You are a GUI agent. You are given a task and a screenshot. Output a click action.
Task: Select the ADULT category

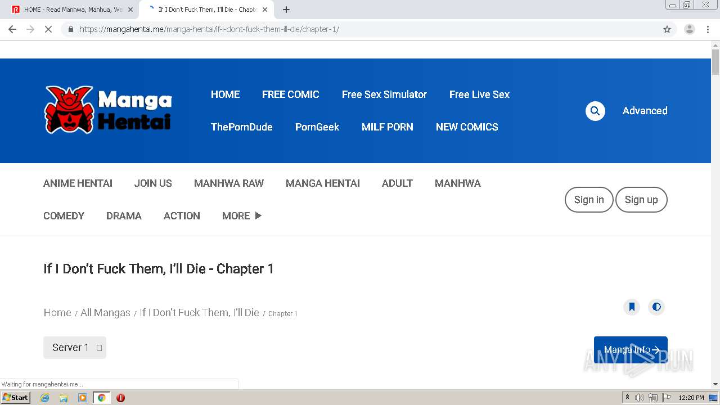point(397,183)
